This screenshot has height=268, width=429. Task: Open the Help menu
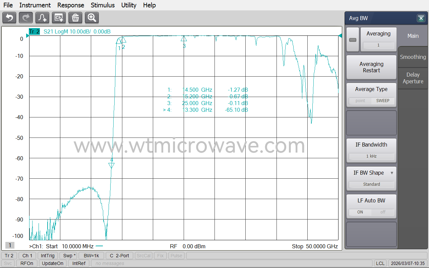tap(149, 5)
